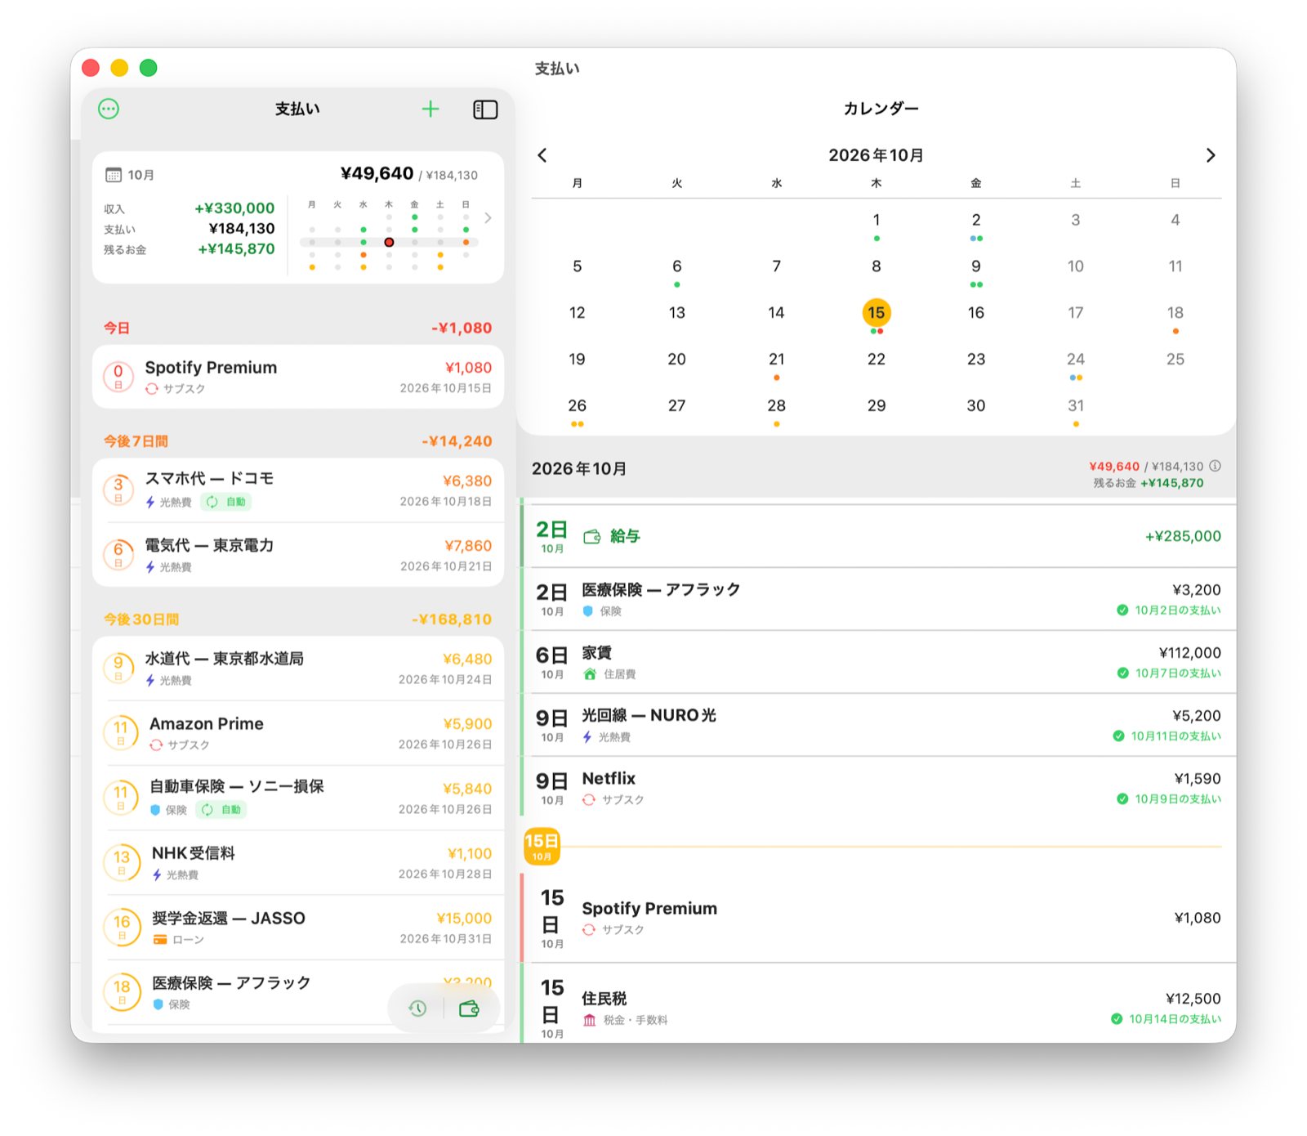The width and height of the screenshot is (1307, 1136).
Task: Click the wallet icon beside 給与
Action: tap(592, 536)
